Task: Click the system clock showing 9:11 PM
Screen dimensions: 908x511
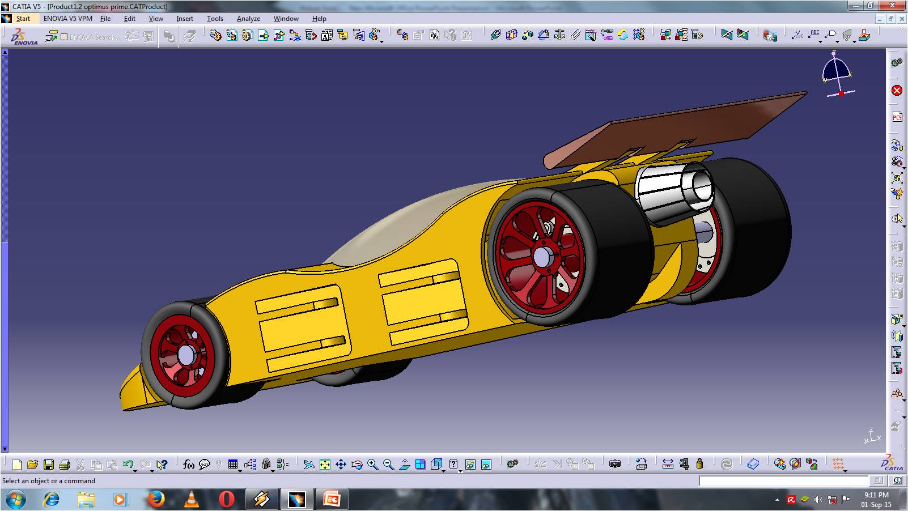Action: pos(876,495)
